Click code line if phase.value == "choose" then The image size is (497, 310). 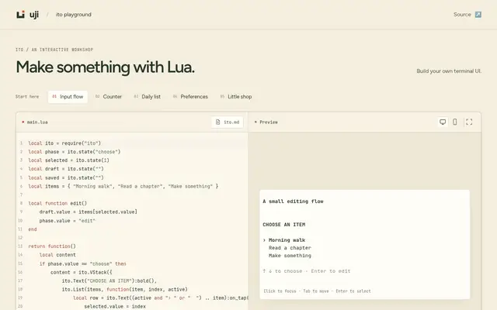[x=83, y=263]
